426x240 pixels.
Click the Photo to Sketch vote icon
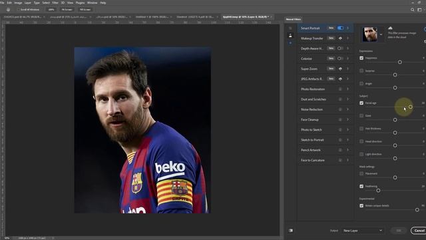coord(340,130)
